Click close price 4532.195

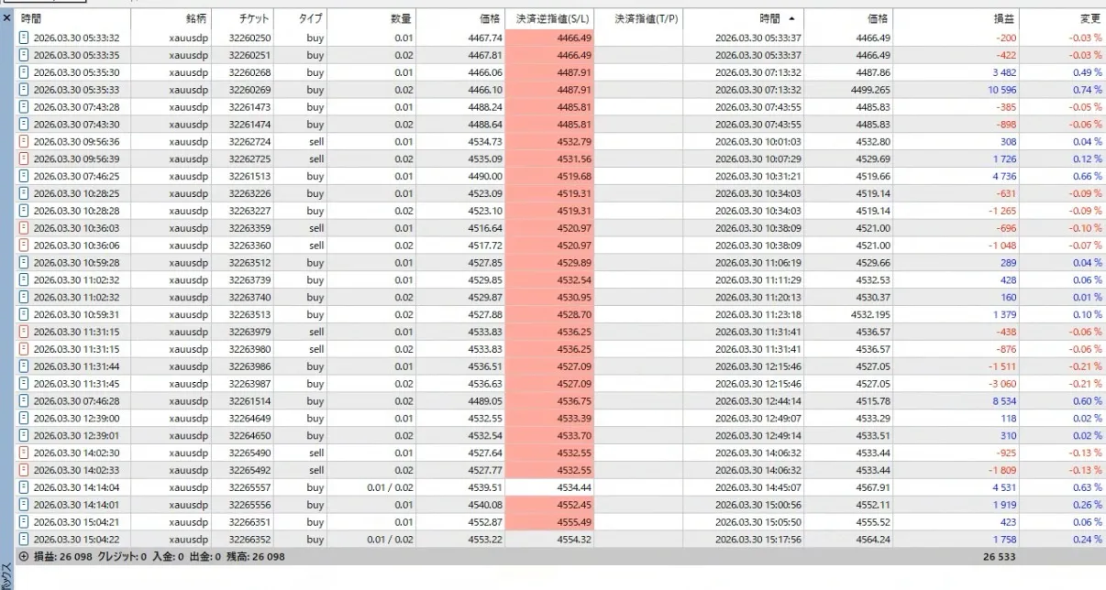pos(870,314)
